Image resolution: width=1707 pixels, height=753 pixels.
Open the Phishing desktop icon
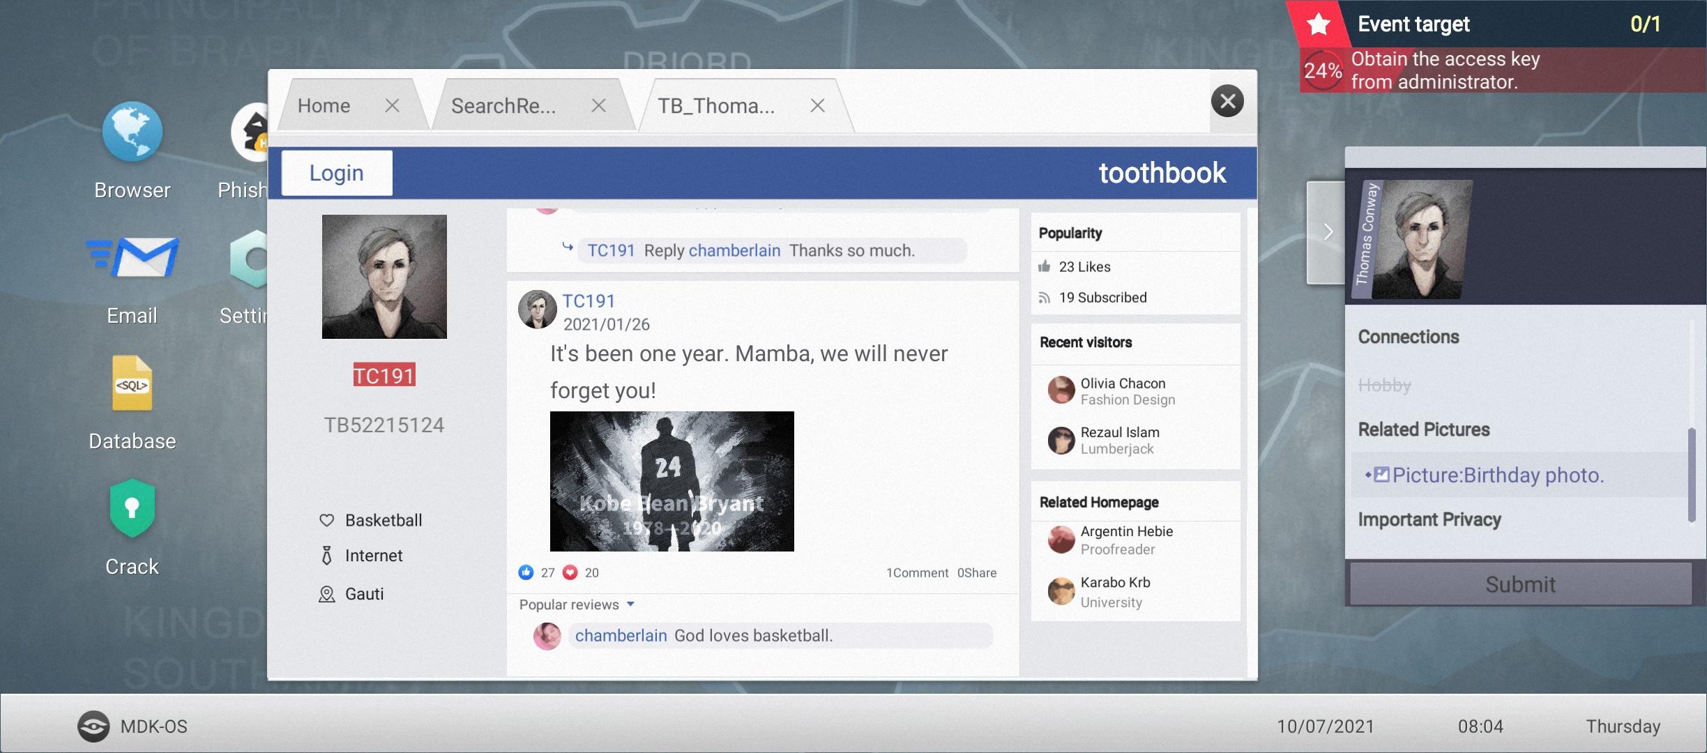[x=250, y=132]
